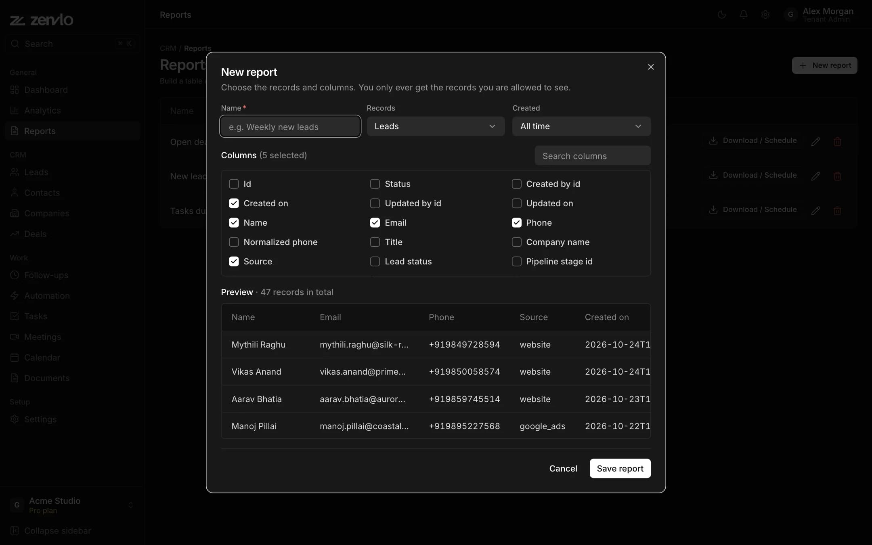Check the Id column checkbox

(x=234, y=184)
